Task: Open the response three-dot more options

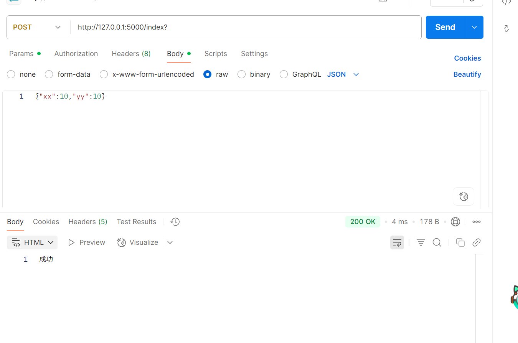Action: [477, 222]
